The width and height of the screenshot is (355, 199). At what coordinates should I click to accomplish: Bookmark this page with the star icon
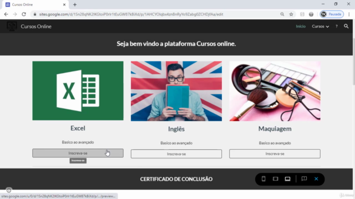[x=291, y=14]
